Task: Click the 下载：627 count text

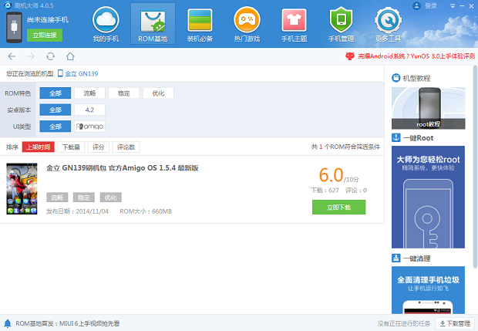Action: coord(325,191)
